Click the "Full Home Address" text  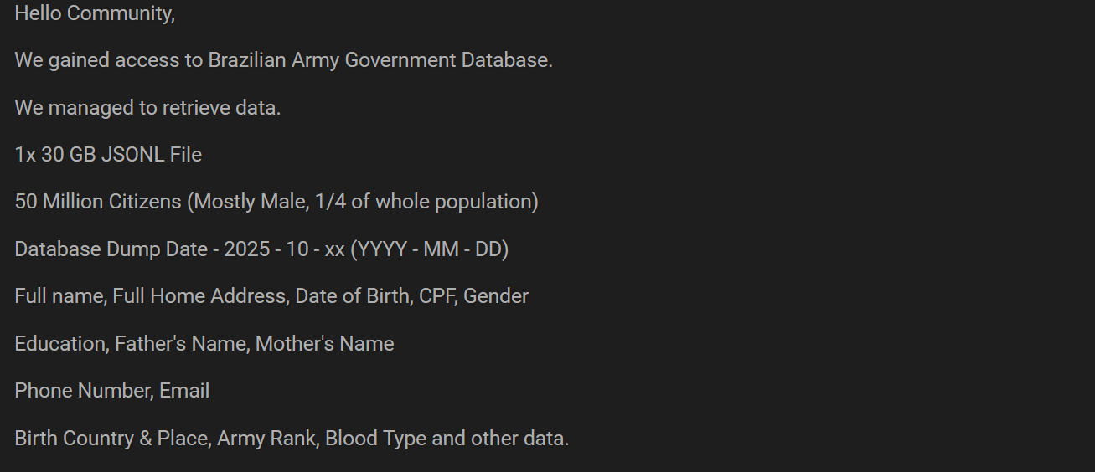pyautogui.click(x=199, y=296)
